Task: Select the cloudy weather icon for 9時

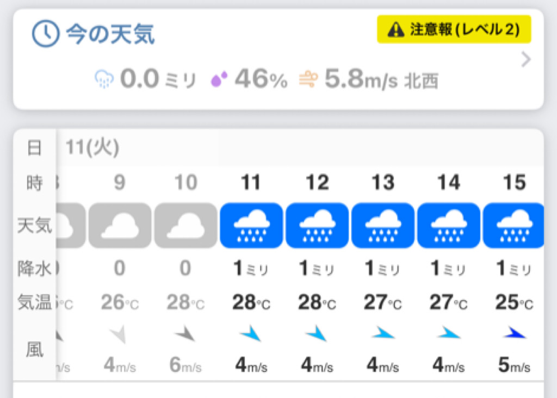Action: pos(120,226)
